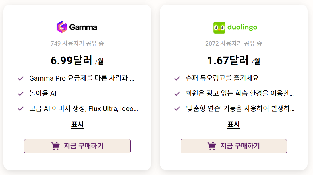This screenshot has height=175, width=313.
Task: Select the '맞춤형 연습' feature checkmark
Action: [x=176, y=108]
